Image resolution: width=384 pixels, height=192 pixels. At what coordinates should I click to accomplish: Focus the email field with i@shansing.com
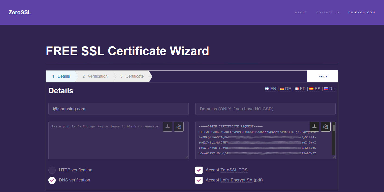point(118,109)
